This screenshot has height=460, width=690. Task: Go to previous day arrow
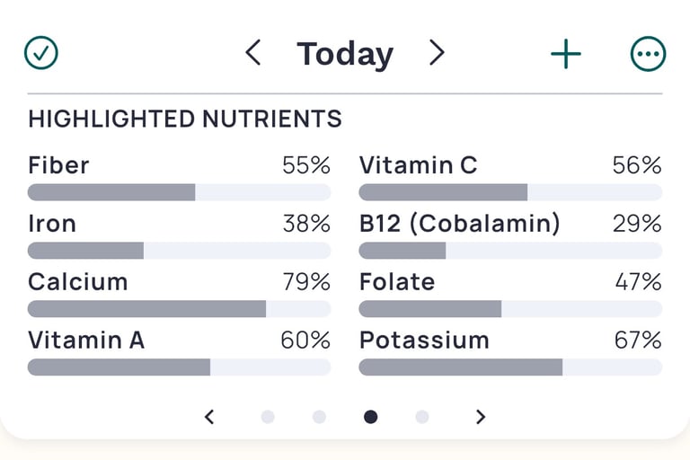[253, 54]
